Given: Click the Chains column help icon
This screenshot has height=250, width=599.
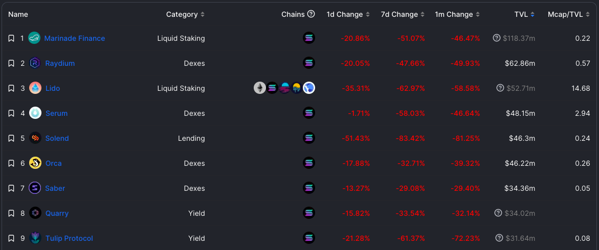Looking at the screenshot, I should (311, 14).
